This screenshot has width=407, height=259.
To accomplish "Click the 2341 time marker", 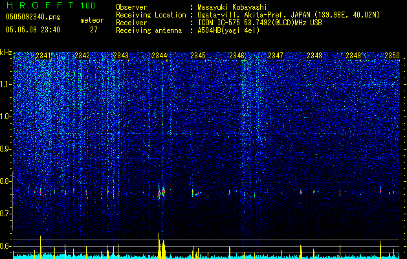I will click(43, 56).
